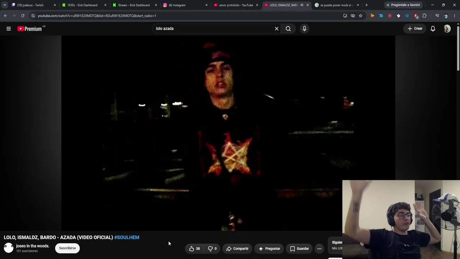460x259 pixels.
Task: Bookmark this page with the star
Action: (360, 16)
